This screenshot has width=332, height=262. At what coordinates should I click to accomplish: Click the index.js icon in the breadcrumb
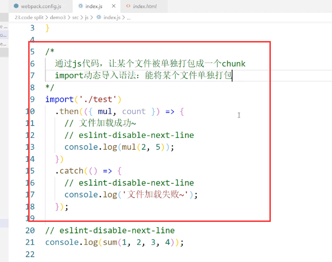(99, 17)
